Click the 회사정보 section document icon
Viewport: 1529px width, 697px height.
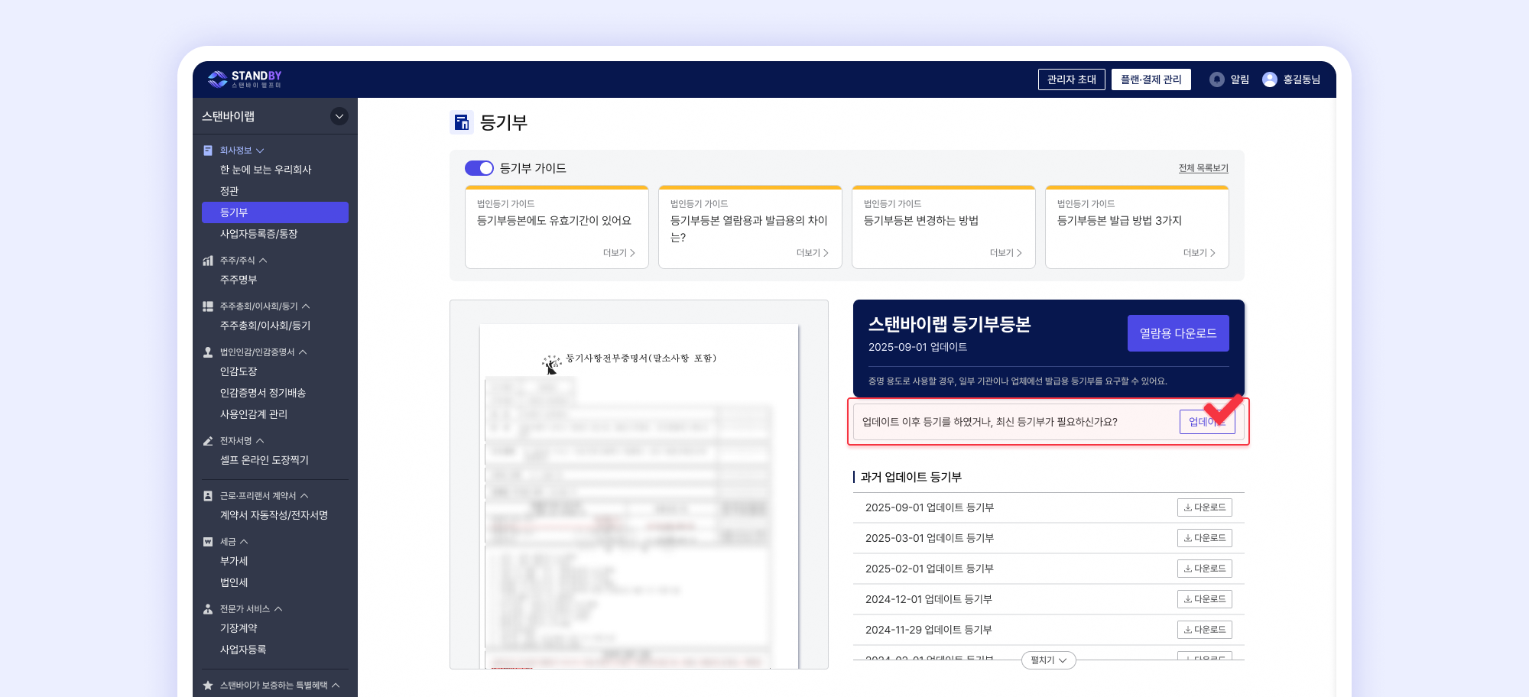tap(208, 151)
